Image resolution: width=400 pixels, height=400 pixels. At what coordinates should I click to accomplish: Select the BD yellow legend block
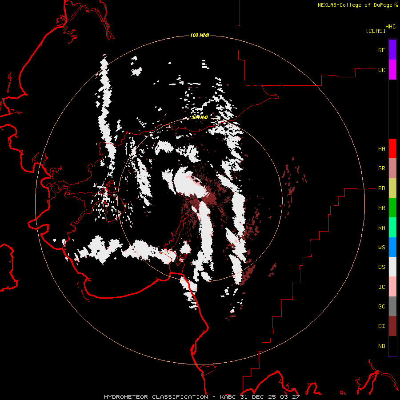coord(392,188)
